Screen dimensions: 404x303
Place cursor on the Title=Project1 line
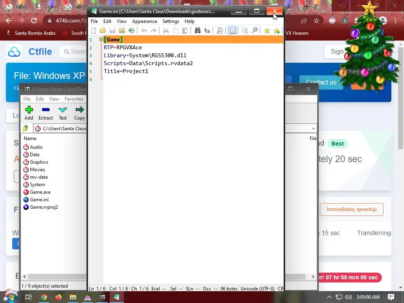point(126,71)
